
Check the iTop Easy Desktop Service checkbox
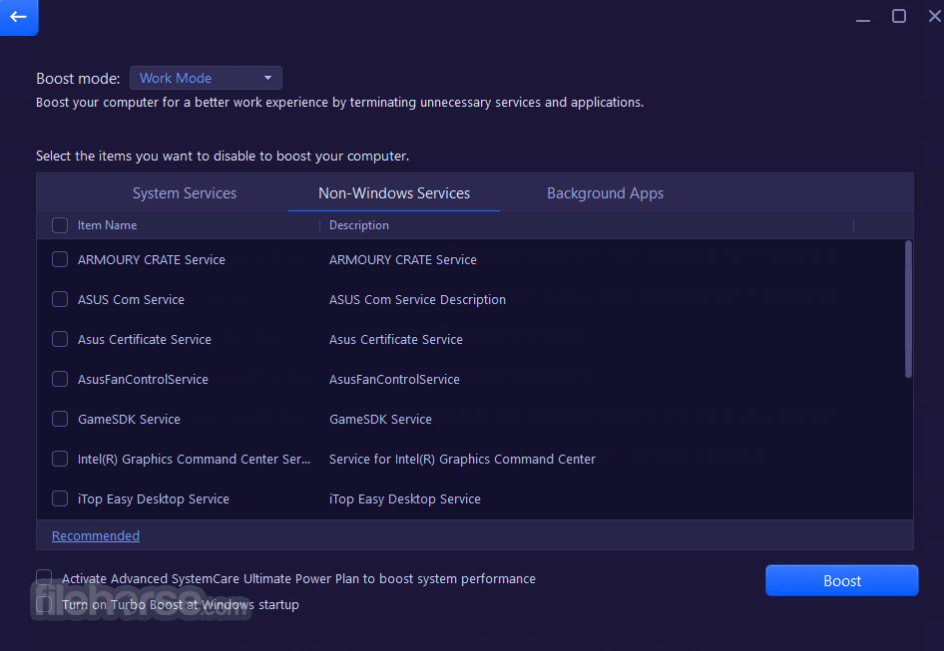(60, 498)
